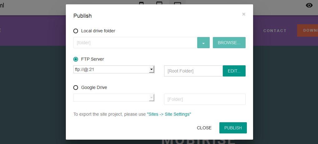The image size is (318, 144).
Task: Toggle preview with the eye icon
Action: pos(309,5)
